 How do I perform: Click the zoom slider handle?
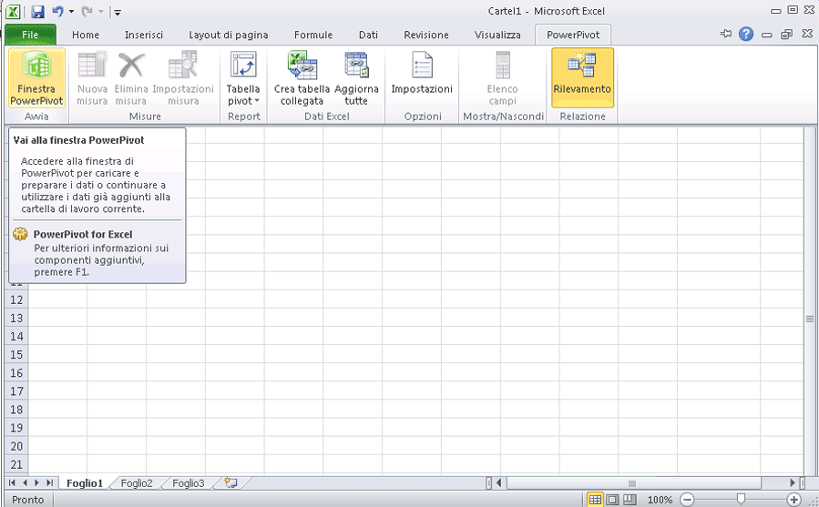pos(741,500)
